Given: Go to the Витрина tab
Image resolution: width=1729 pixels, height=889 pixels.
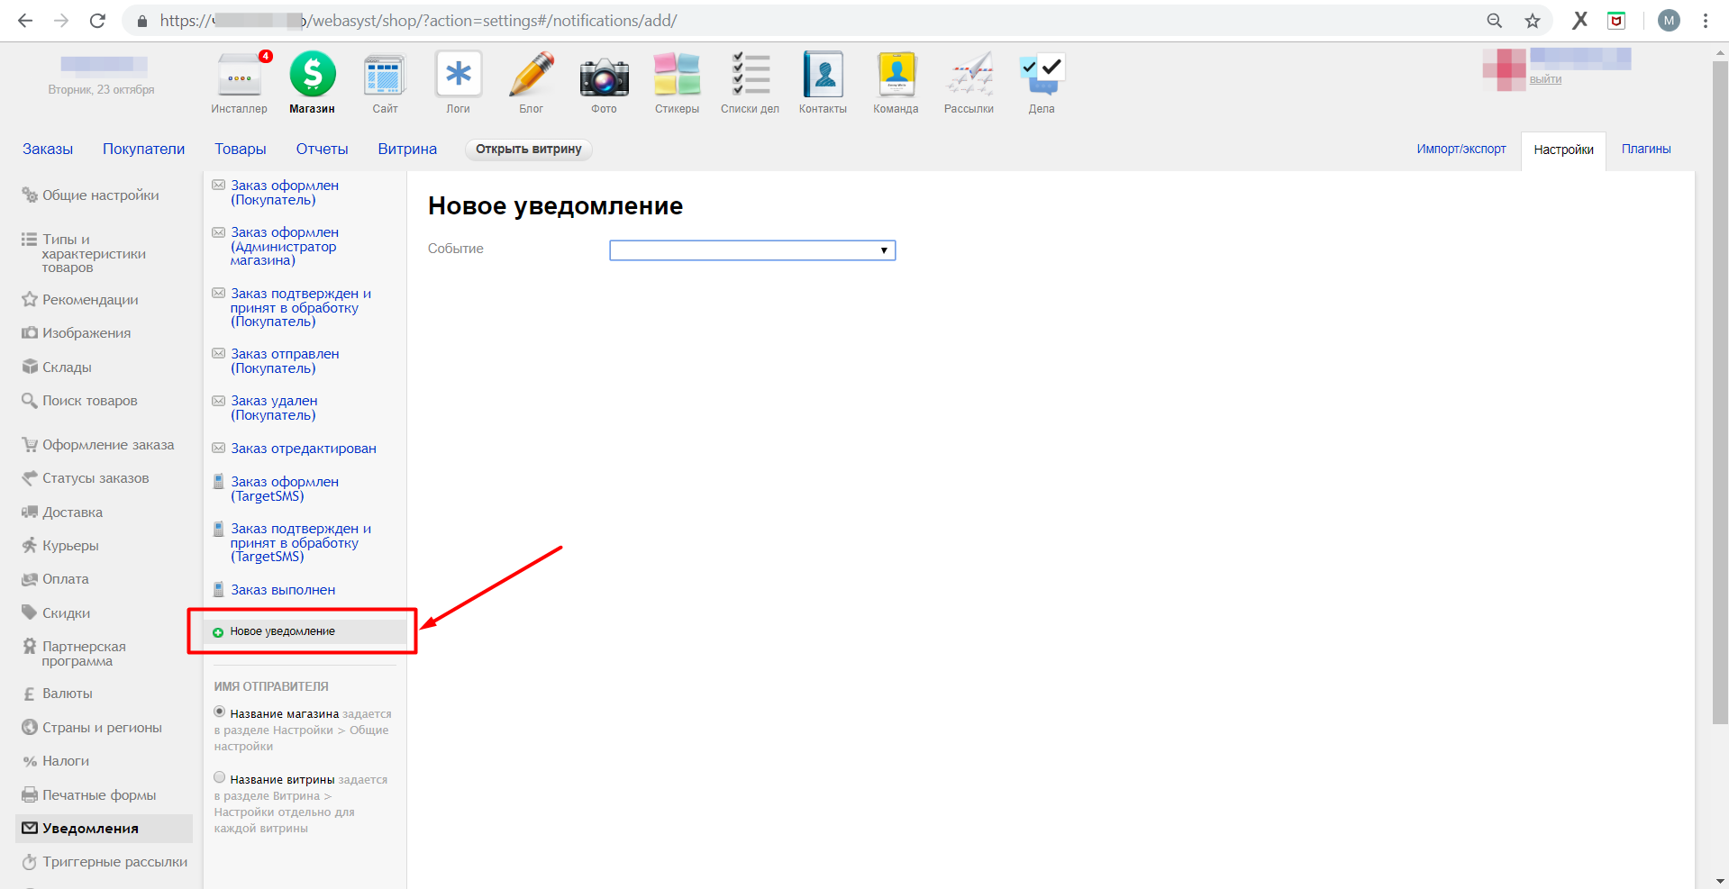Looking at the screenshot, I should (x=407, y=149).
